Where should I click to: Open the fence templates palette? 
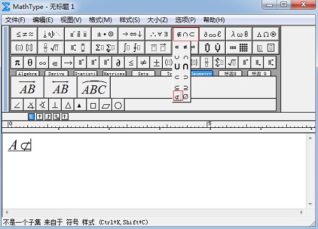point(24,48)
